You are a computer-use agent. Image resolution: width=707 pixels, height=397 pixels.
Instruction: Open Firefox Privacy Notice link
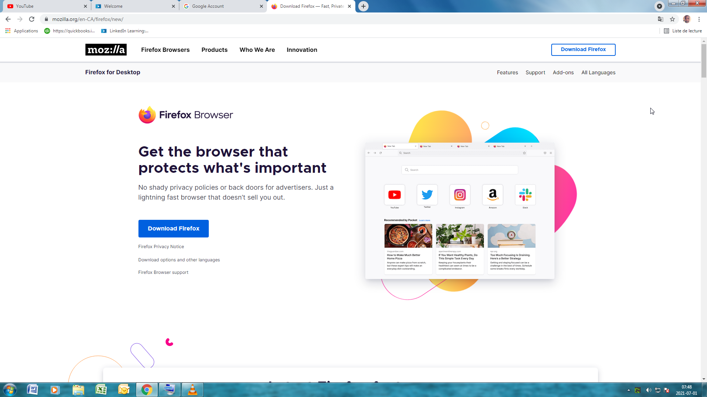tap(161, 247)
